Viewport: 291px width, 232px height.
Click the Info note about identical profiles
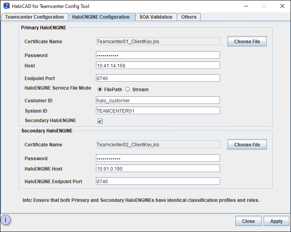(141, 200)
